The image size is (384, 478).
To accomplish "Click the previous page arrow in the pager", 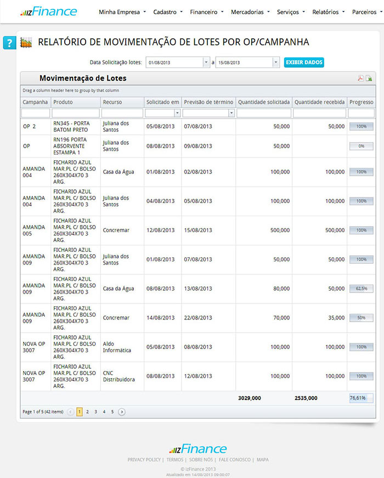I will tap(71, 412).
